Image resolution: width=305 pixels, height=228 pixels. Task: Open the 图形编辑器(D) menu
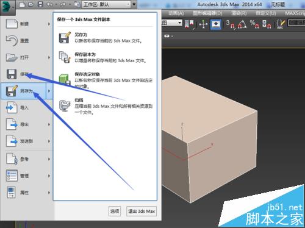click(207, 13)
